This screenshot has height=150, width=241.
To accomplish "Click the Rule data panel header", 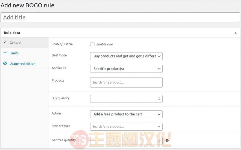I will pyautogui.click(x=120, y=33).
